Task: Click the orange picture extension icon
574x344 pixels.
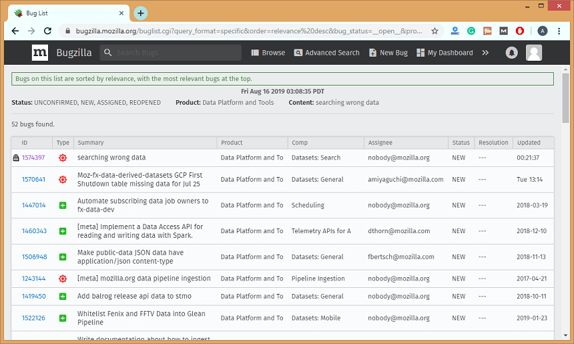Action: tap(487, 31)
